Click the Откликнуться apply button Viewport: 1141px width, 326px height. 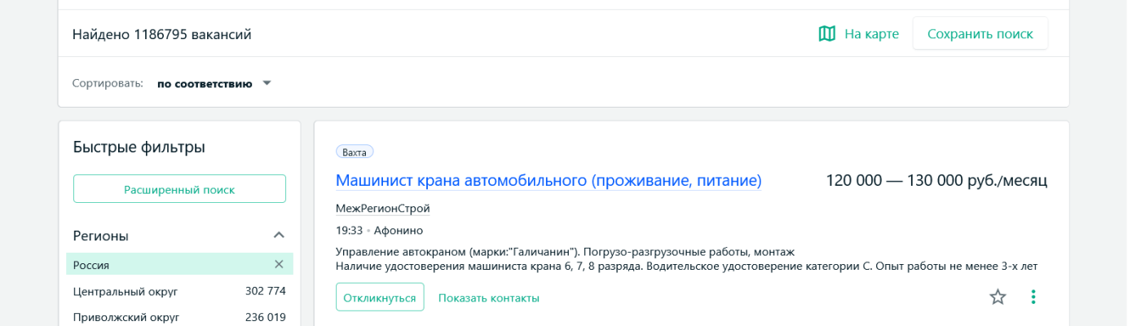(380, 297)
